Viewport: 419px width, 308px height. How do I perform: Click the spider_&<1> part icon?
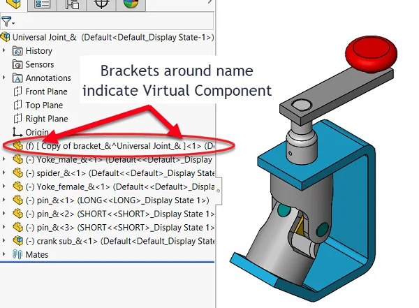19,173
